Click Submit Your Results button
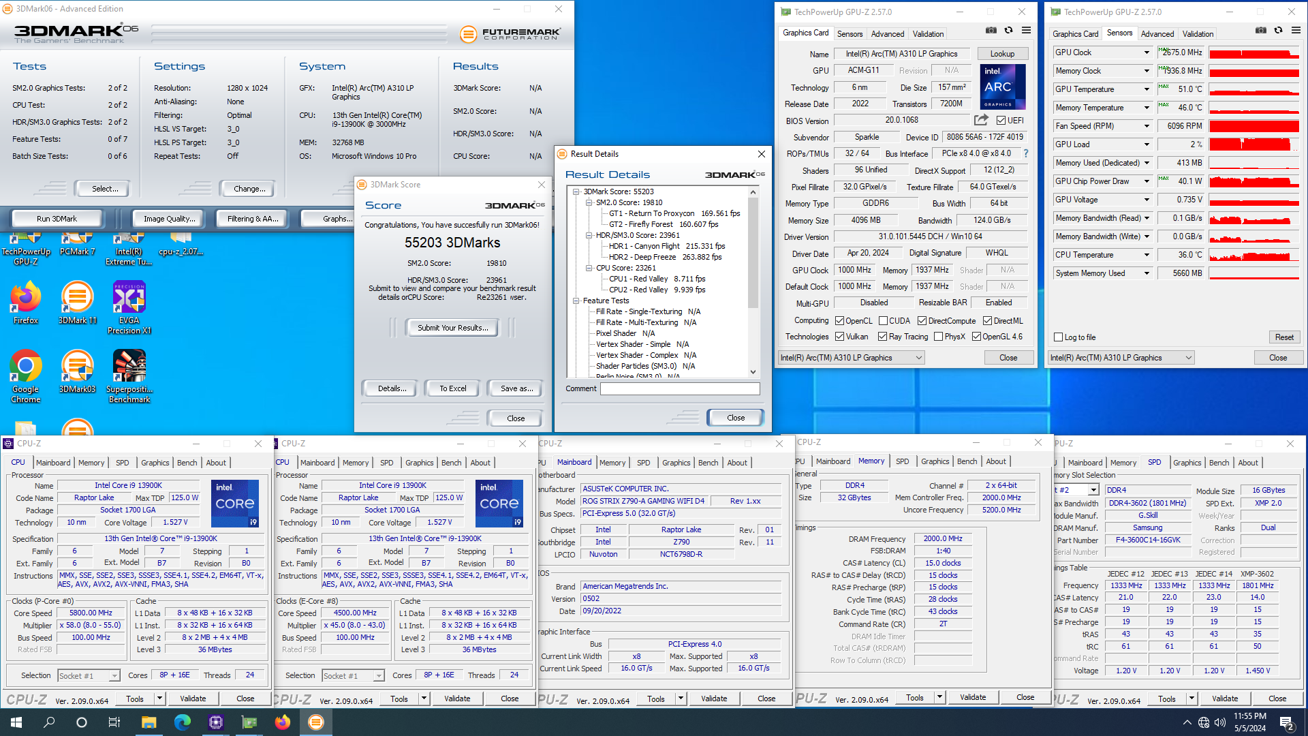Viewport: 1308px width, 736px height. coord(452,328)
